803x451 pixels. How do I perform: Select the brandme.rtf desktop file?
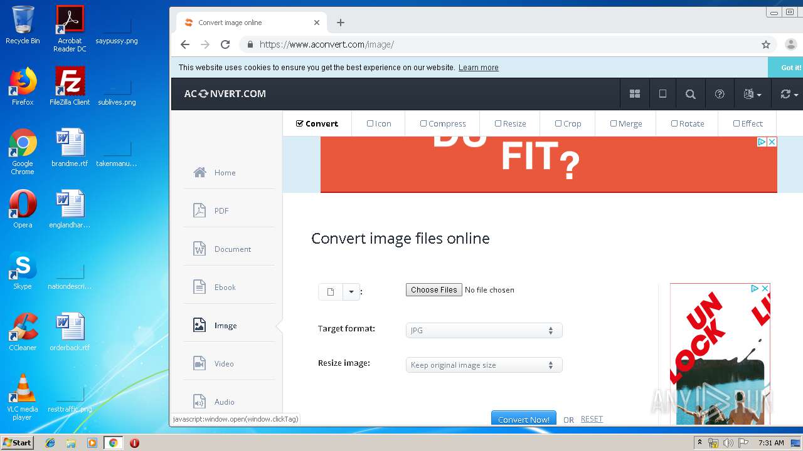pos(70,147)
